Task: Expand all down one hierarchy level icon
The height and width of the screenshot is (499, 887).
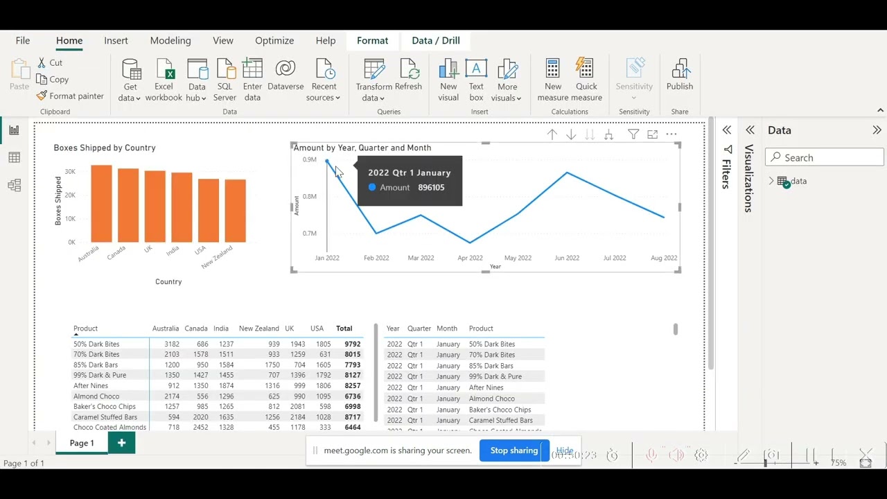Action: 608,134
